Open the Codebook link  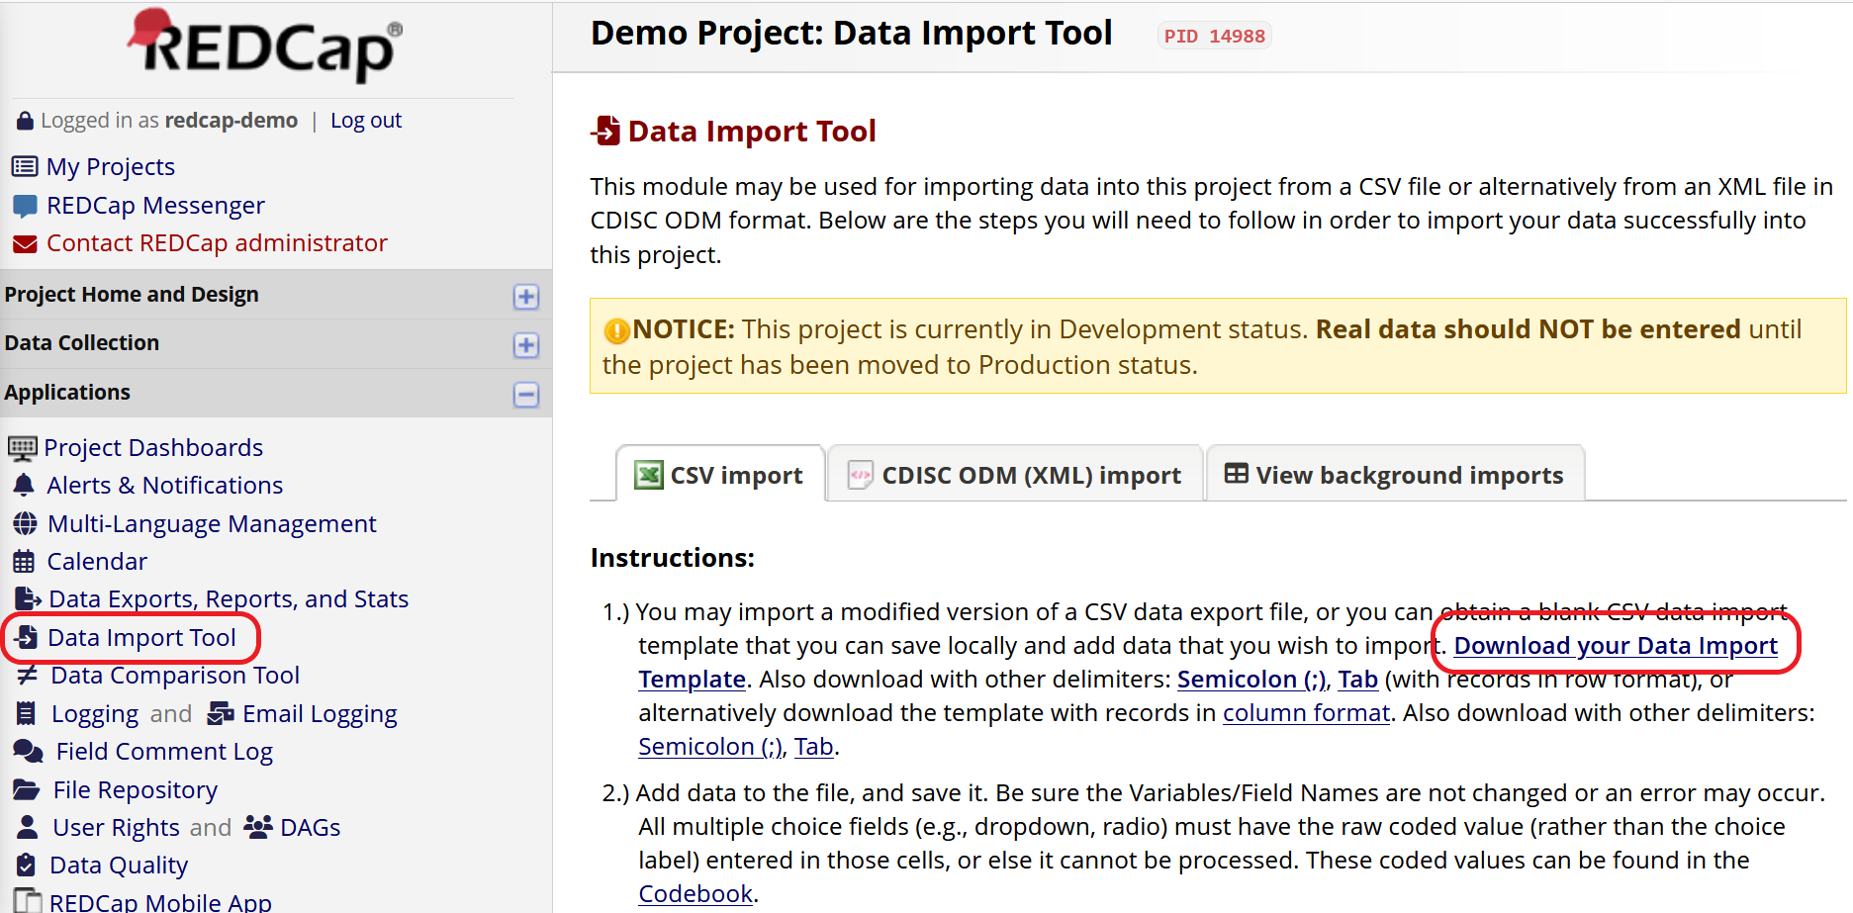(x=695, y=893)
